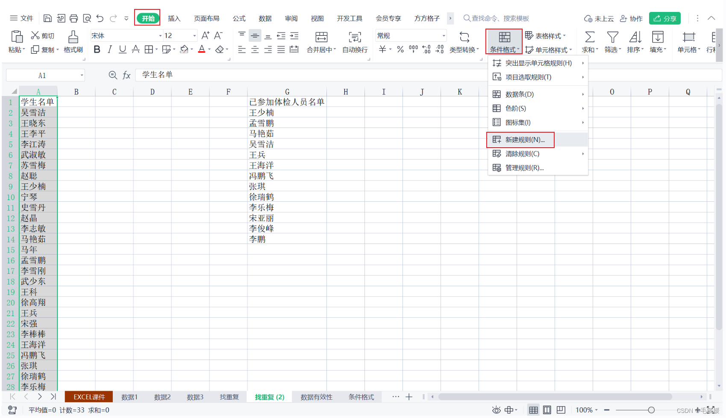Viewport: 726px width, 418px height.
Task: Open the font color dropdown arrow
Action: coord(209,50)
